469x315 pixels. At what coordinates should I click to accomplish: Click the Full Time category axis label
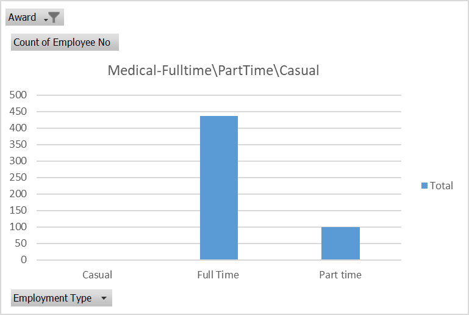click(218, 275)
